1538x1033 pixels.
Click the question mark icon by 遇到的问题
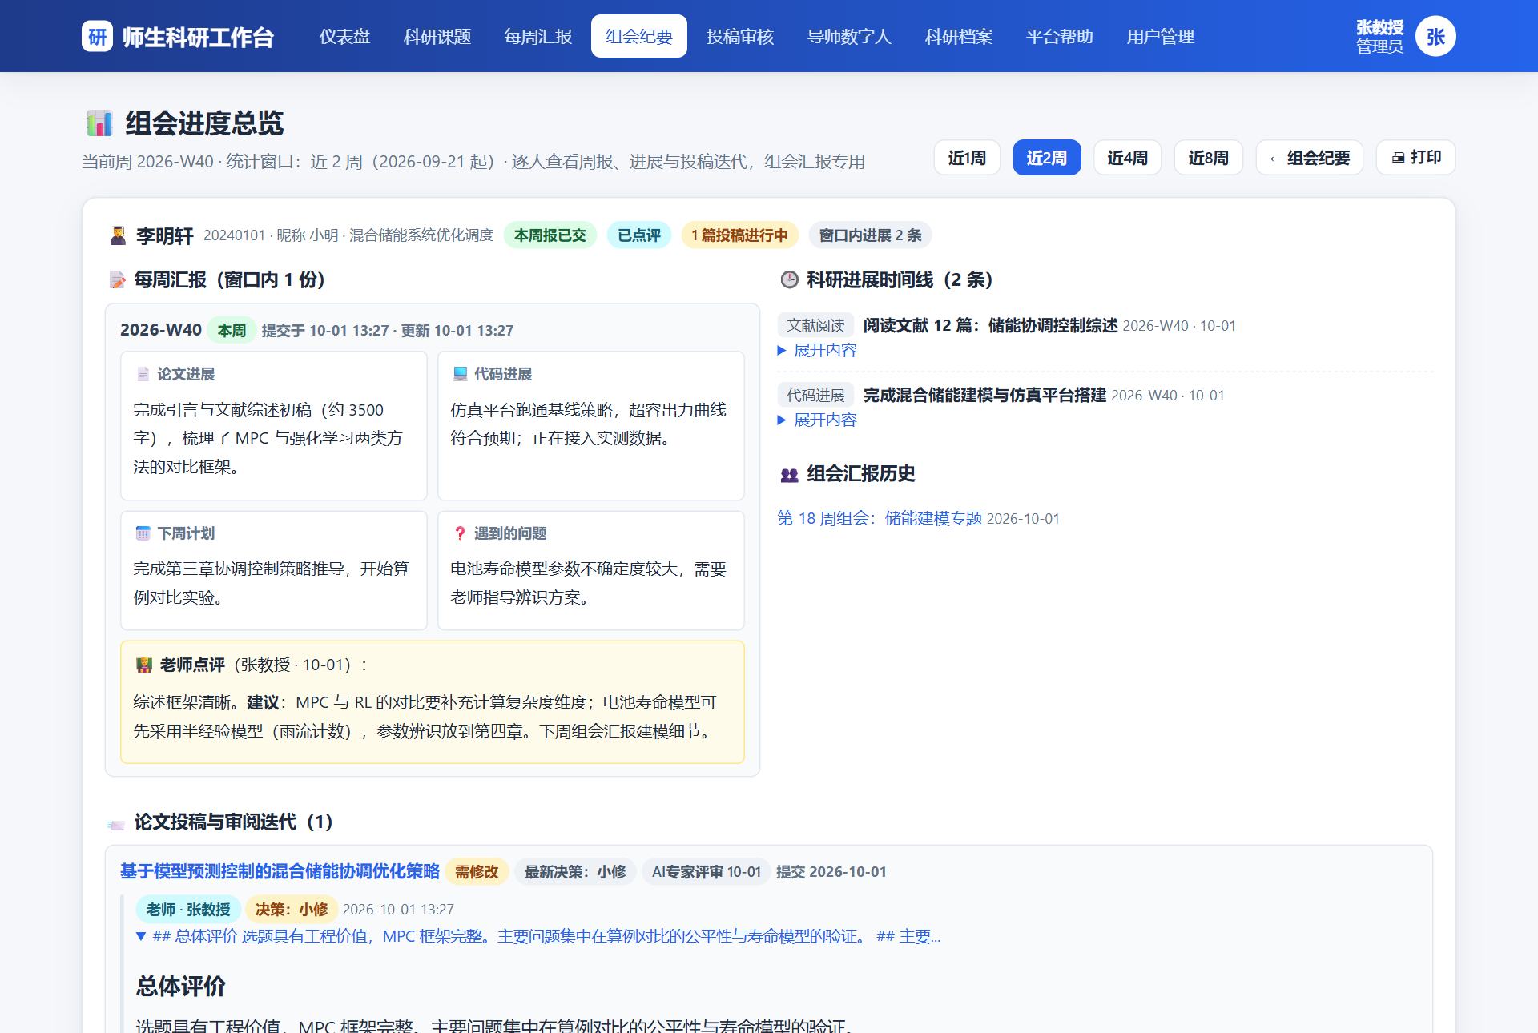pos(460,533)
